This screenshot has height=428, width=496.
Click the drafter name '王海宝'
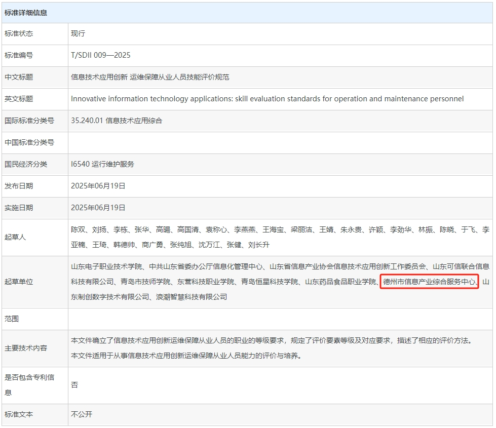273,229
